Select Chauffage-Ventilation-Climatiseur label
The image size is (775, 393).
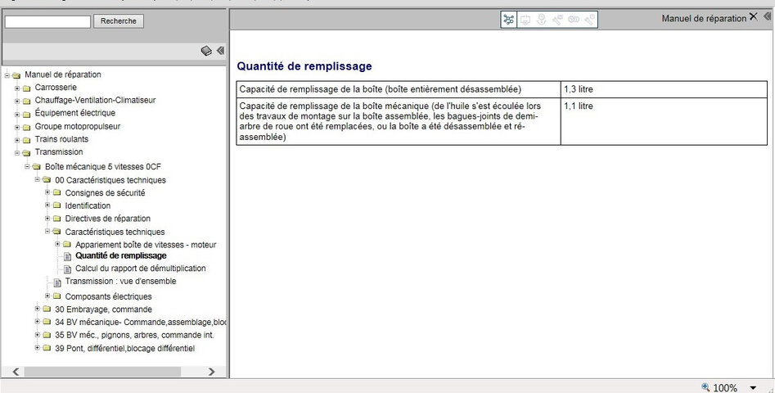point(95,101)
